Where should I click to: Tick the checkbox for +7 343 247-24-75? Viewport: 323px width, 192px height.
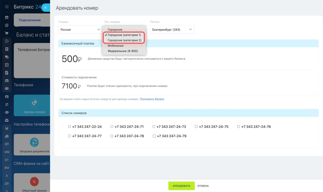pyautogui.click(x=196, y=127)
